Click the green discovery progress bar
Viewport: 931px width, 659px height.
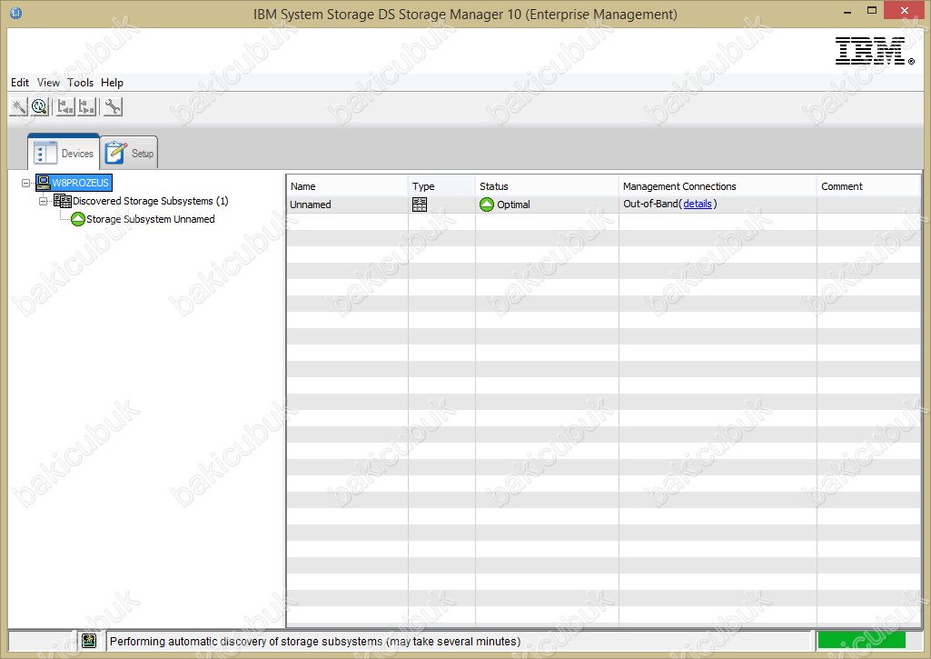pyautogui.click(x=862, y=640)
